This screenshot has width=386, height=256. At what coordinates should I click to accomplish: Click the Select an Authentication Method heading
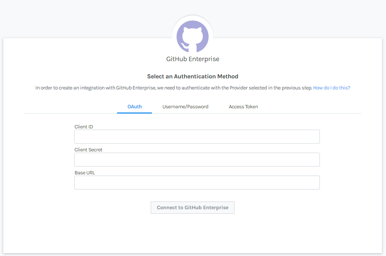pos(193,76)
